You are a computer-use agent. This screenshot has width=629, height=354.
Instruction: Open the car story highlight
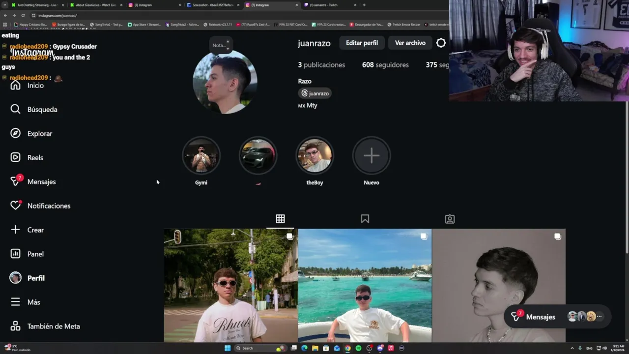tap(258, 155)
